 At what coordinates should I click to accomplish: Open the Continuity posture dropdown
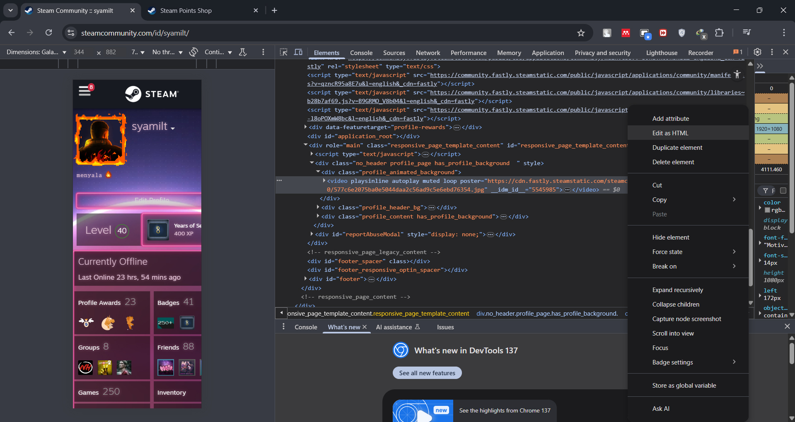218,52
